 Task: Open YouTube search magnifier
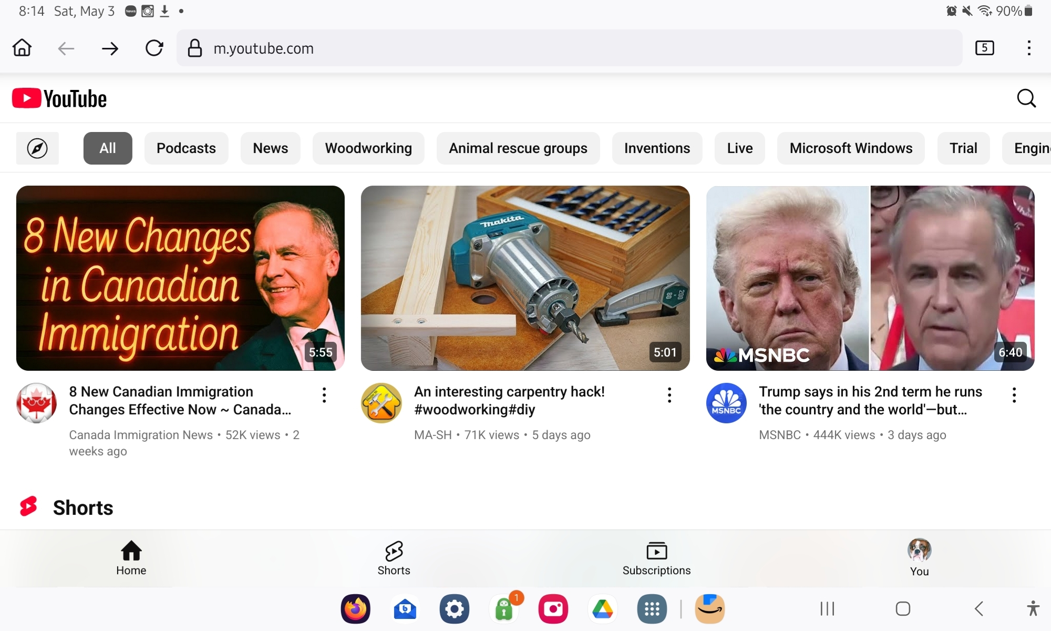pos(1026,98)
